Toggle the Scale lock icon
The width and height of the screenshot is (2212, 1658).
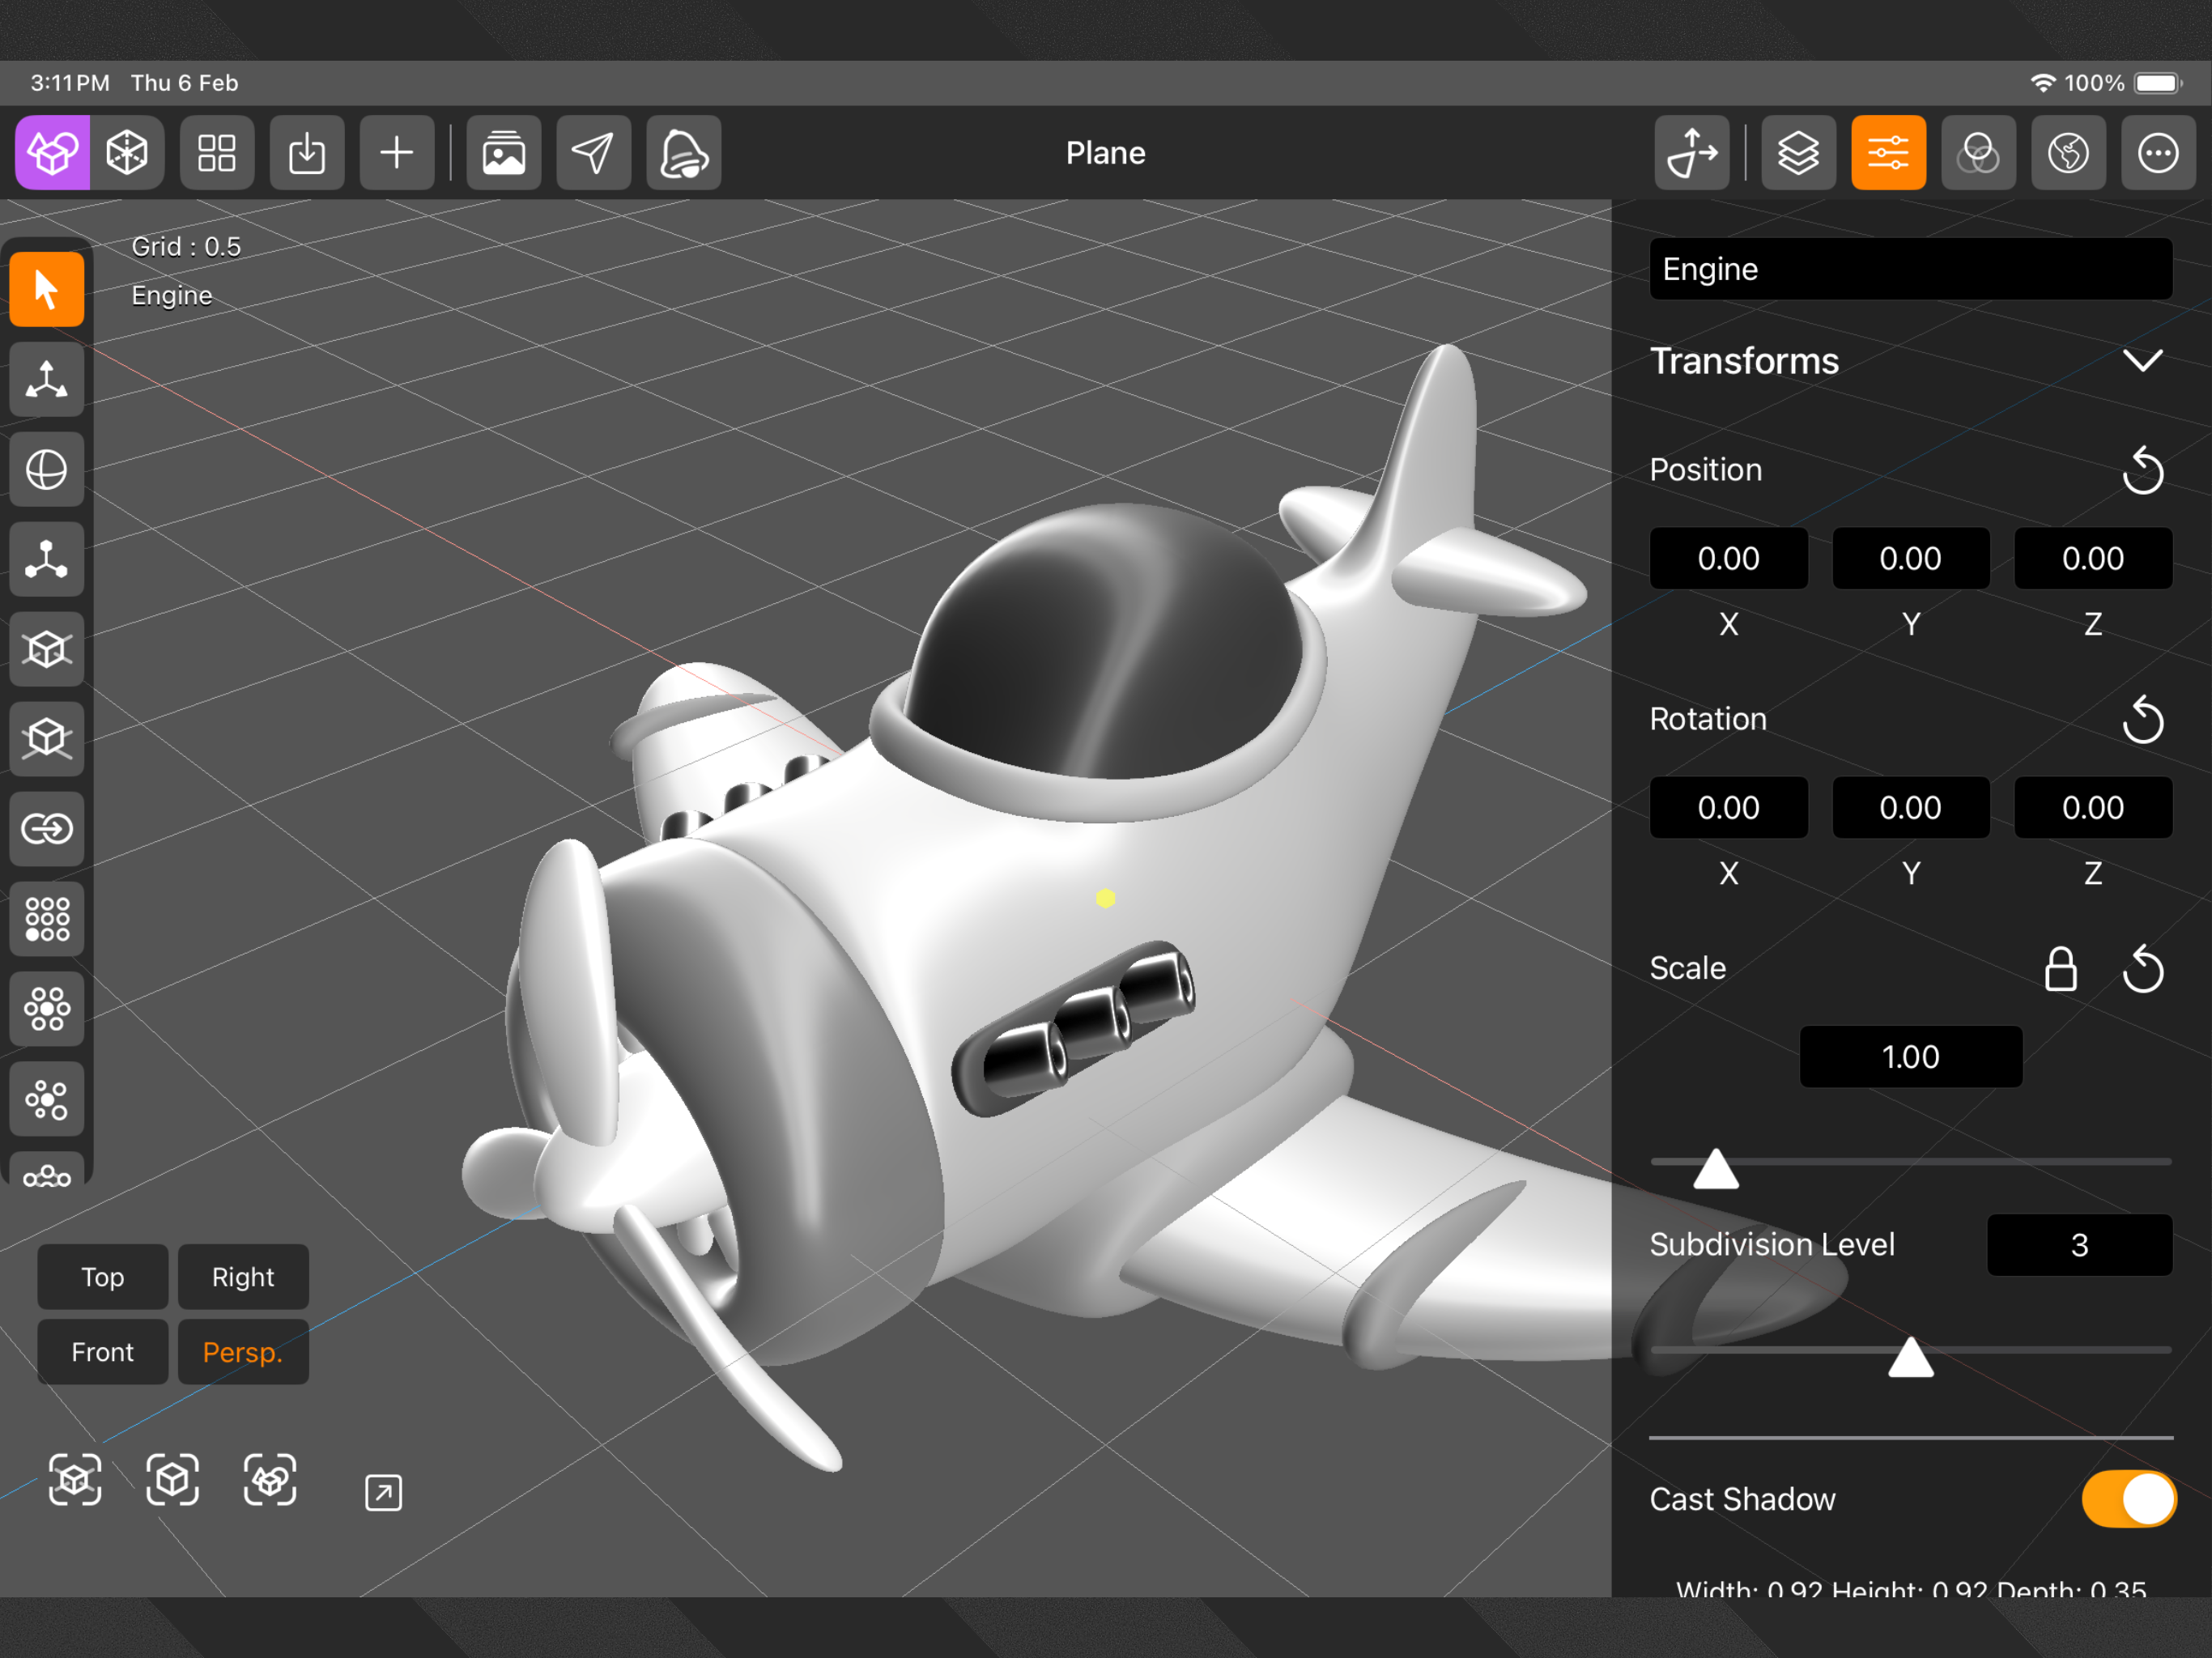(x=2060, y=969)
